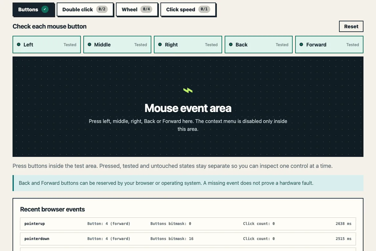Image resolution: width=376 pixels, height=251 pixels.
Task: Click the 'Tested' label on Left card
Action: [70, 45]
